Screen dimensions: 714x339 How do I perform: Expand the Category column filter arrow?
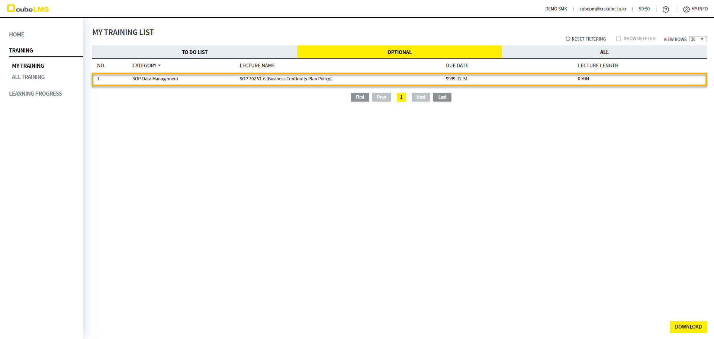point(160,65)
